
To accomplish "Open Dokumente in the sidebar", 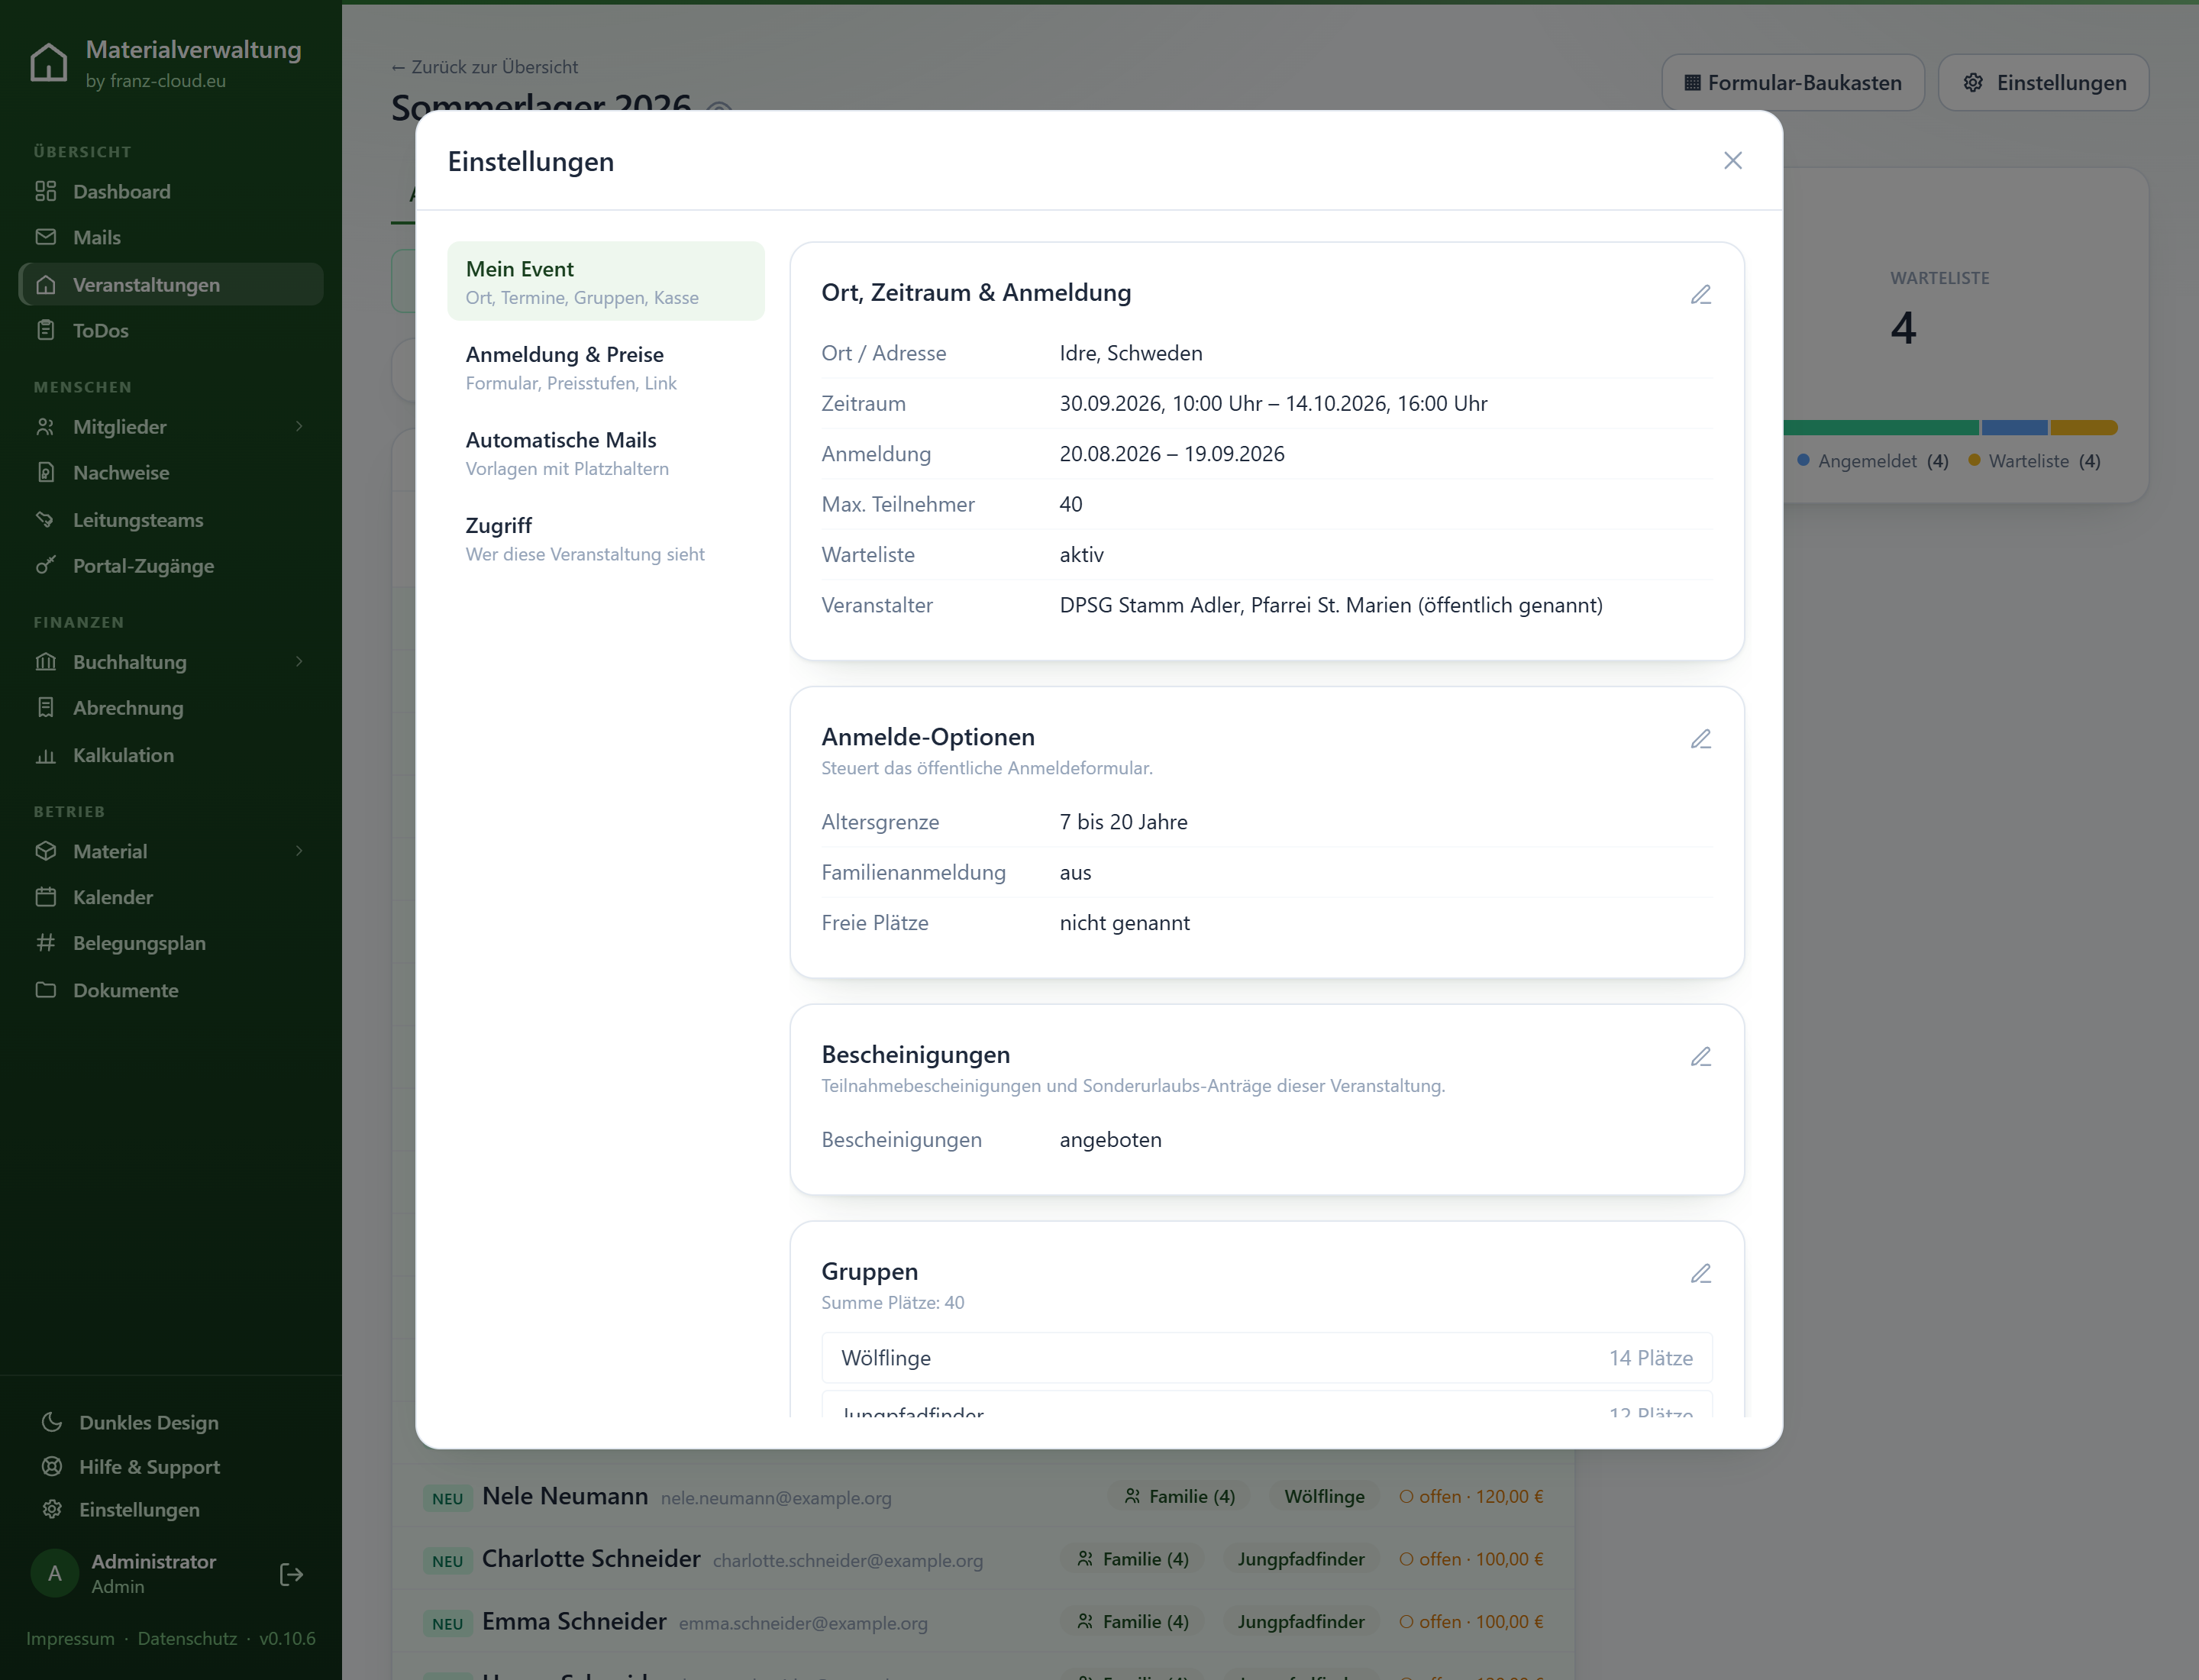I will click(171, 990).
